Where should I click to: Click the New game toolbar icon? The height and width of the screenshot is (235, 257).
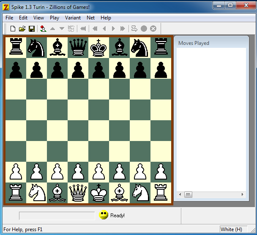tap(13, 29)
